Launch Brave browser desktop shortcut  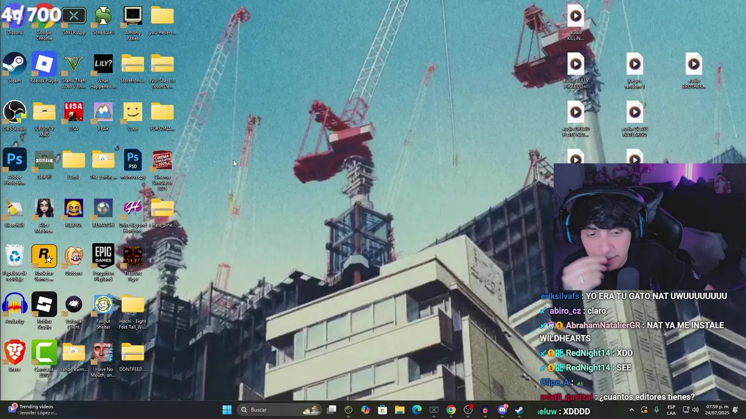click(x=15, y=356)
